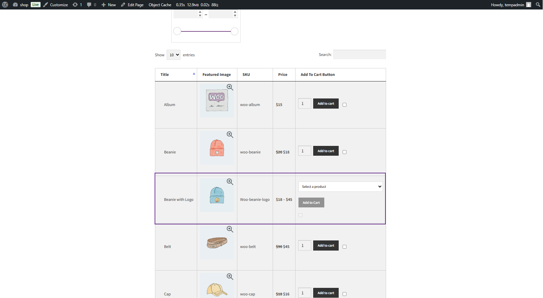Click Add To Cart Button header
543x298 pixels.
pyautogui.click(x=341, y=75)
